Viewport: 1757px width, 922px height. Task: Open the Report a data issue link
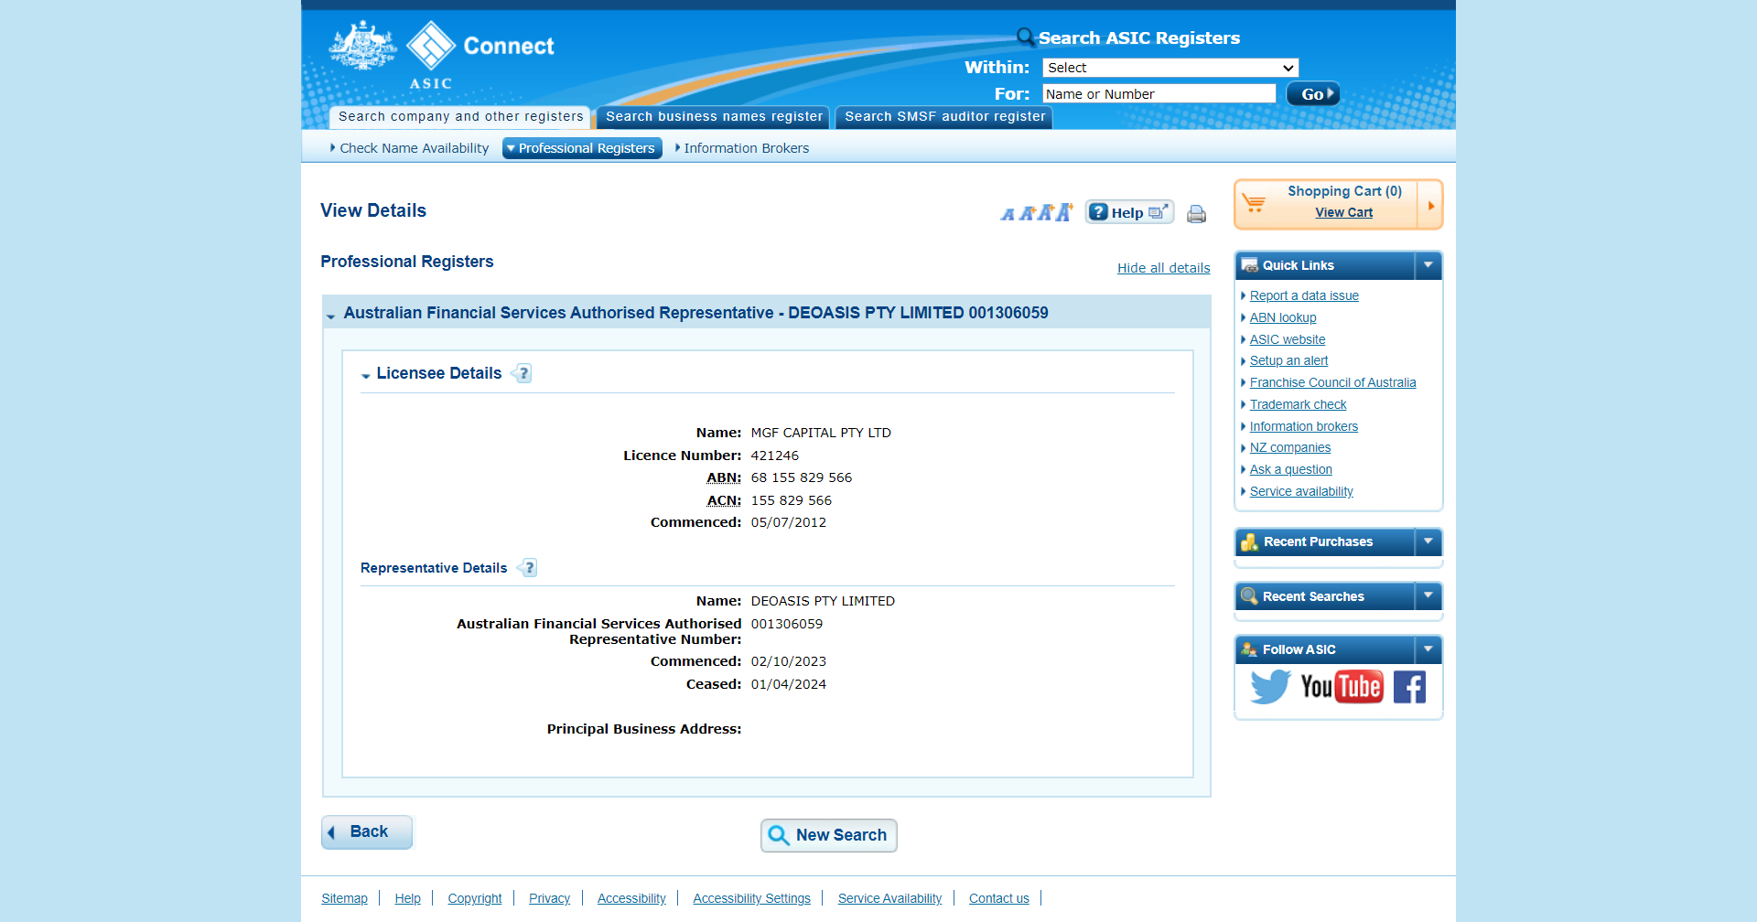point(1304,295)
